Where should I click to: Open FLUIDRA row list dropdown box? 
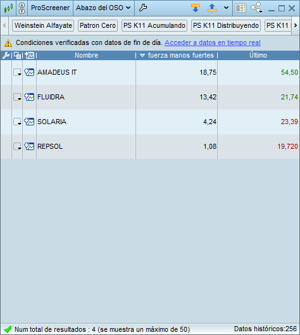[17, 98]
